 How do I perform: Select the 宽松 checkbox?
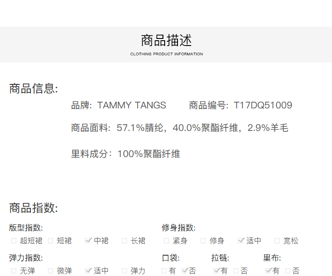[277, 241]
